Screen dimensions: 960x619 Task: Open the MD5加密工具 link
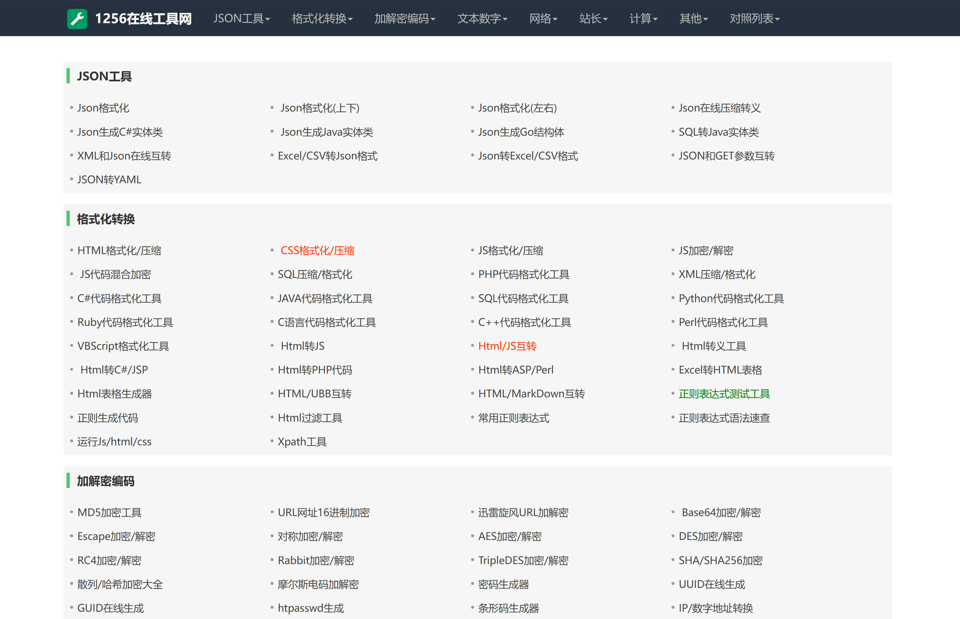point(109,512)
